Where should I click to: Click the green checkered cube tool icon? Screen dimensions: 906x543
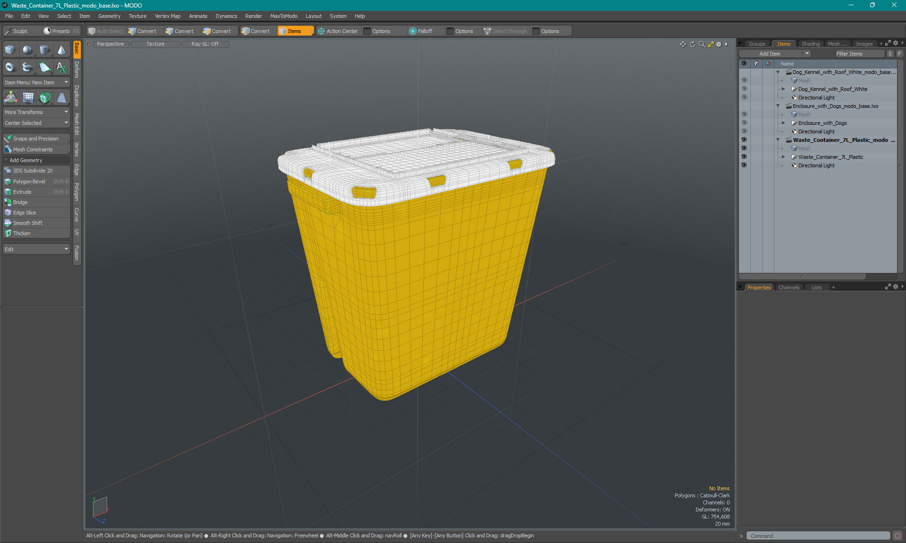click(x=45, y=98)
